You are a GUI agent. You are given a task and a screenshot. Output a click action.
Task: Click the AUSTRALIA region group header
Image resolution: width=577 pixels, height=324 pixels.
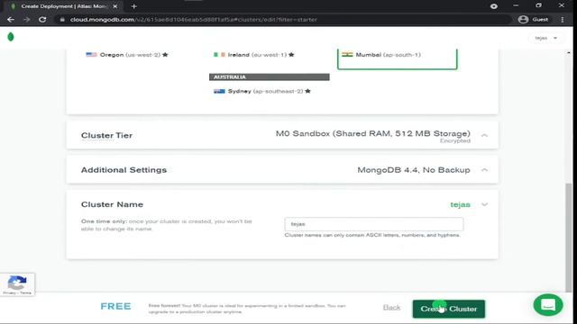270,77
